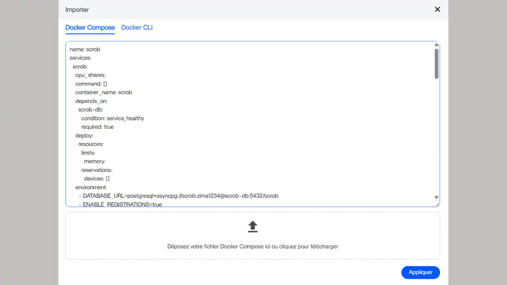
Task: Click the vertical scrollbar thumb
Action: [436, 63]
